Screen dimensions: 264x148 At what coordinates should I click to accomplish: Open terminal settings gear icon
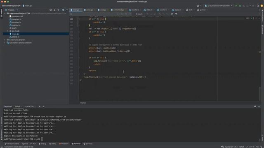255,106
